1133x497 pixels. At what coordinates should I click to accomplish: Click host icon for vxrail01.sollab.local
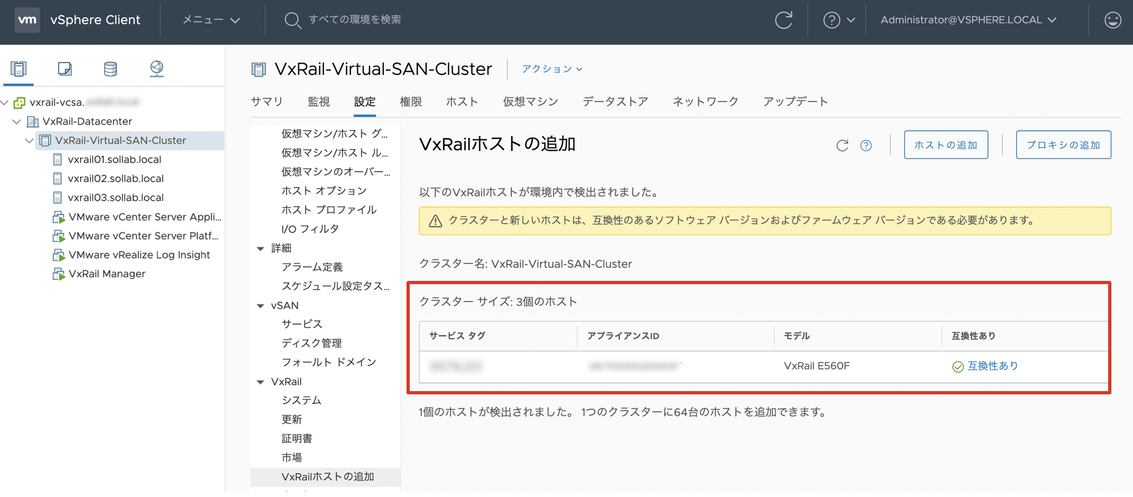tap(58, 159)
